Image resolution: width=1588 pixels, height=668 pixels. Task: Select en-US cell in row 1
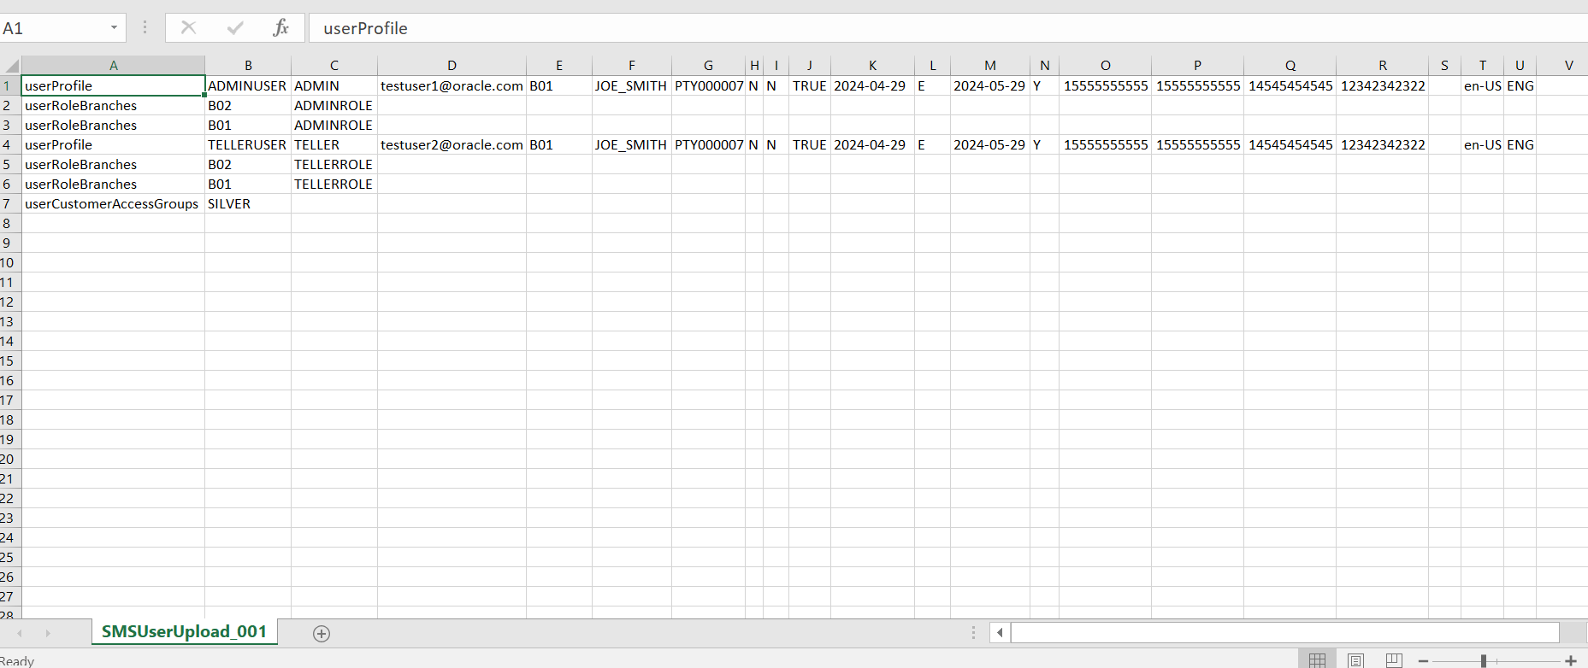tap(1482, 86)
